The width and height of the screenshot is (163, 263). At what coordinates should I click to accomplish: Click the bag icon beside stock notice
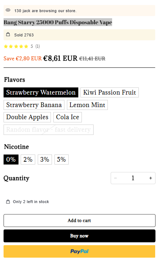click(8, 202)
